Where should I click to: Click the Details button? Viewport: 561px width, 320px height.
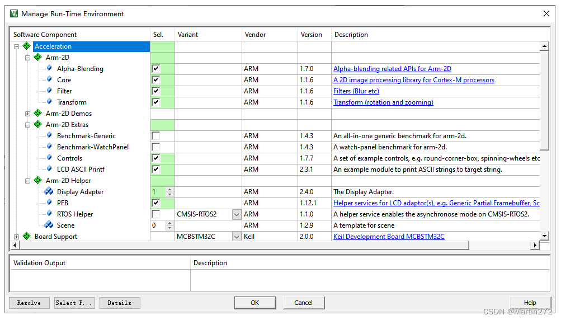[120, 303]
